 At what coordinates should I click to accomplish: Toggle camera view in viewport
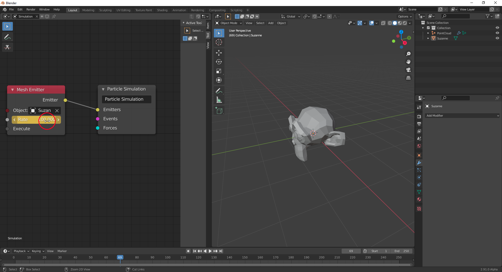408,70
